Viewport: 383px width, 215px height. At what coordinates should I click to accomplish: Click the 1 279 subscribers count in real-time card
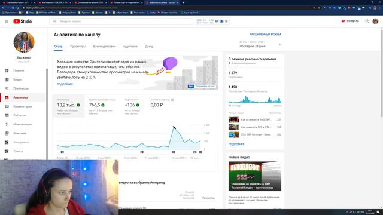click(233, 73)
